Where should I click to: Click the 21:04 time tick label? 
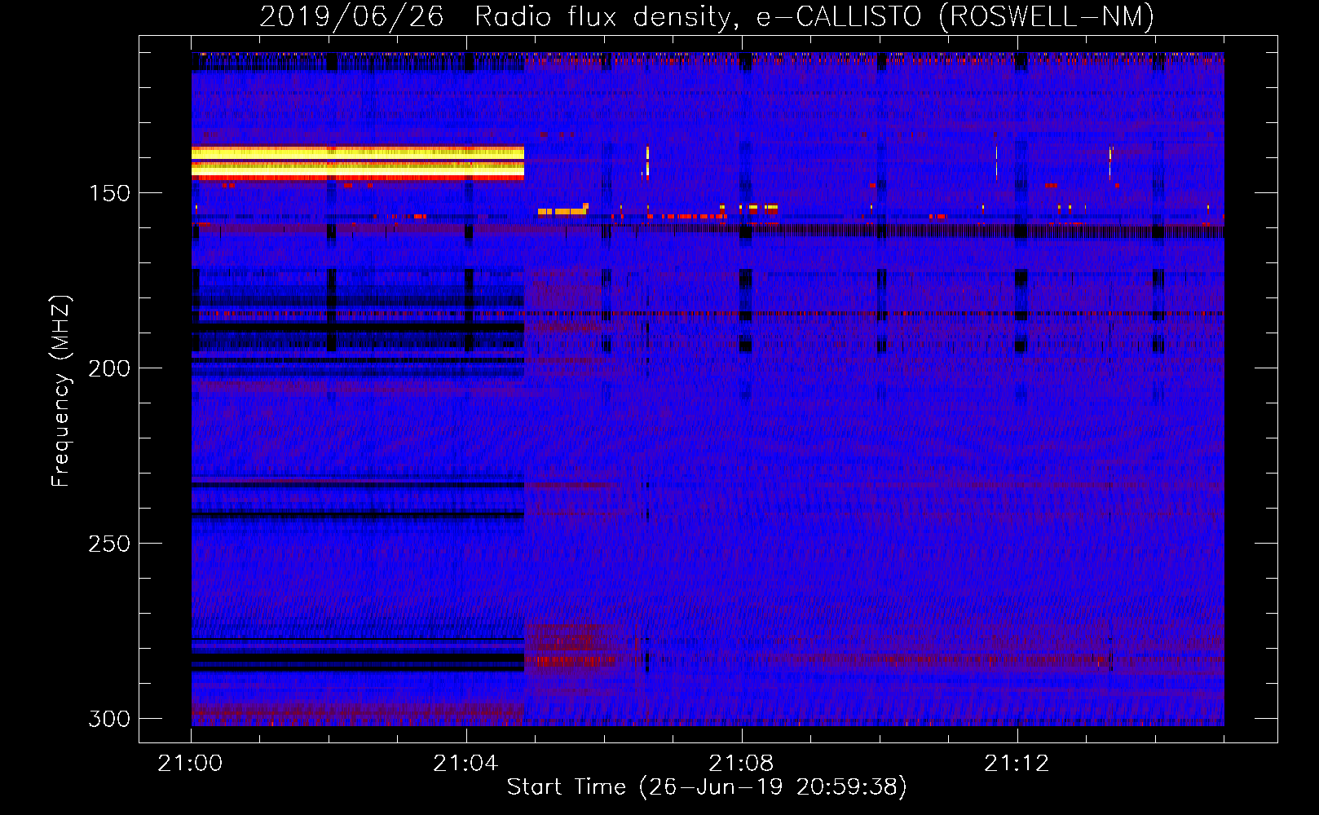465,763
